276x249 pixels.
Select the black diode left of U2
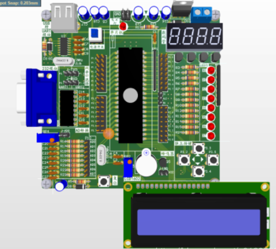50,47
